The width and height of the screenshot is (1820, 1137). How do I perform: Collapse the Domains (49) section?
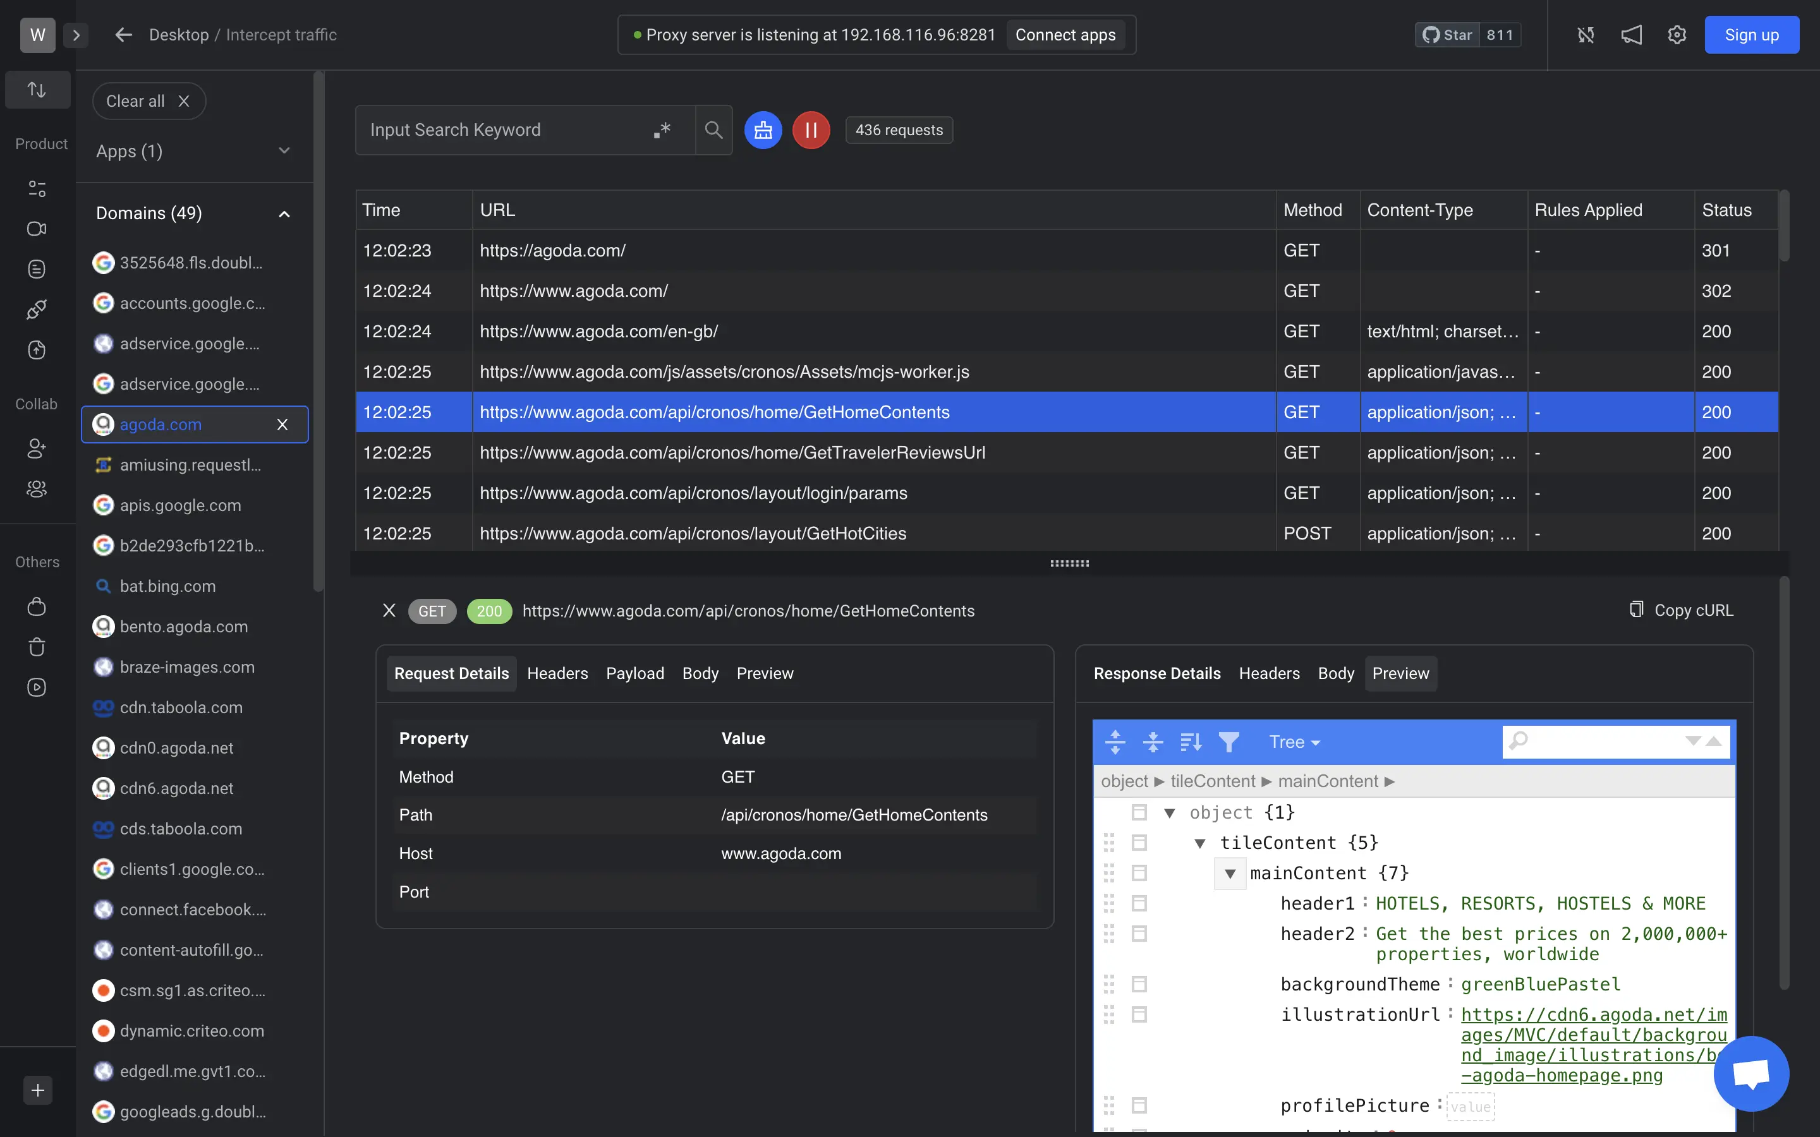(193, 214)
